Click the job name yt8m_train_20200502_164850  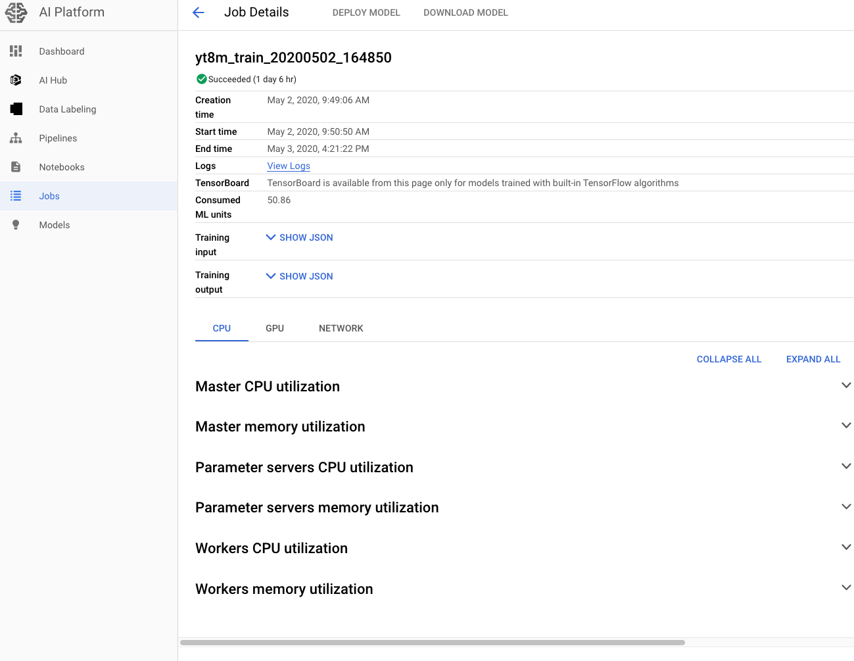[x=293, y=58]
